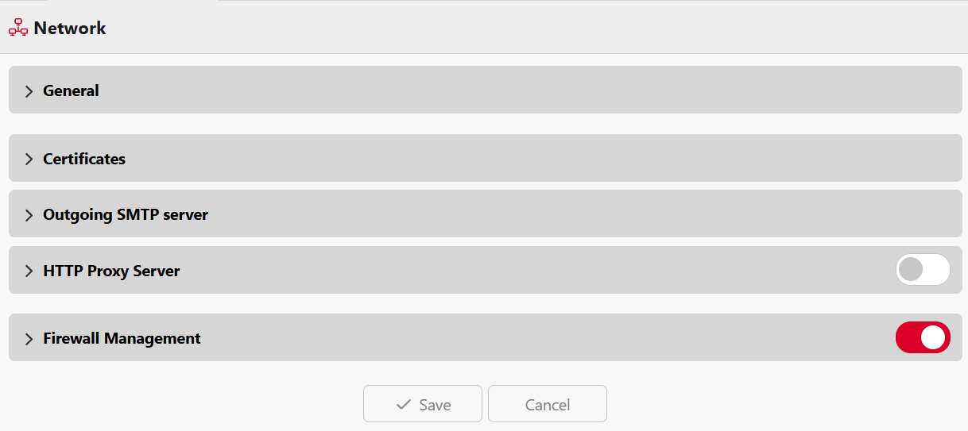Click the Outgoing SMTP server label
The height and width of the screenshot is (431, 968).
[x=126, y=214]
